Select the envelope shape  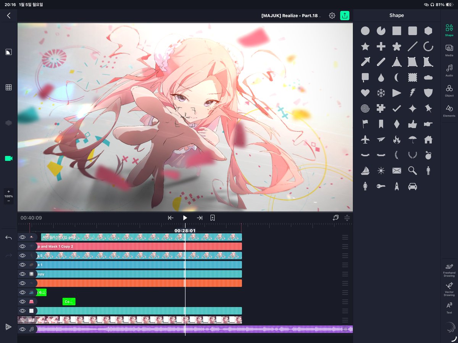coord(397,170)
